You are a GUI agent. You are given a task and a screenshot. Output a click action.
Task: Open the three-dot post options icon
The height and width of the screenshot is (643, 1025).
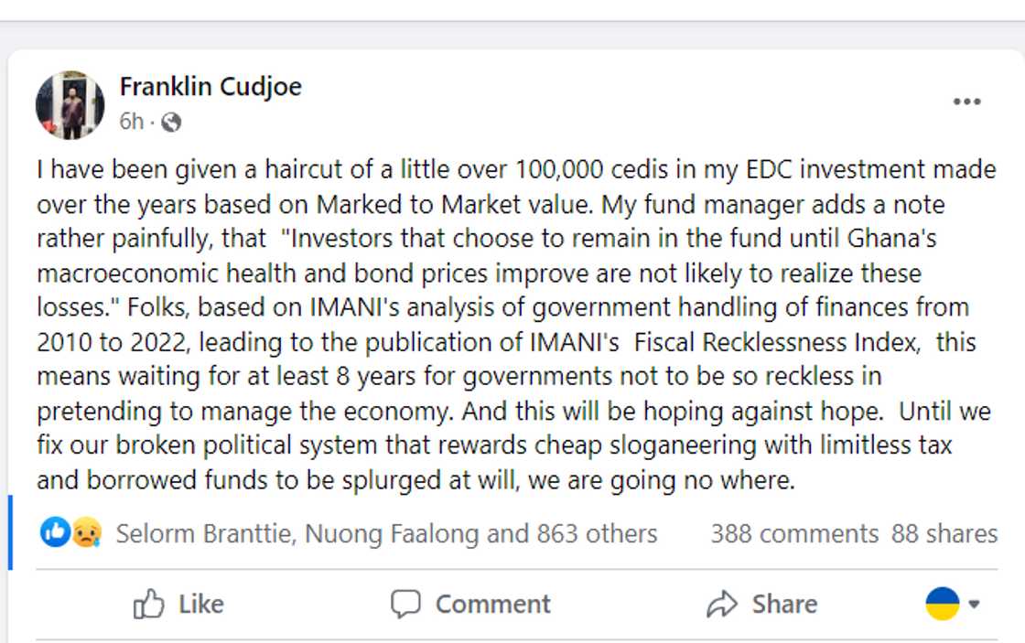[967, 103]
